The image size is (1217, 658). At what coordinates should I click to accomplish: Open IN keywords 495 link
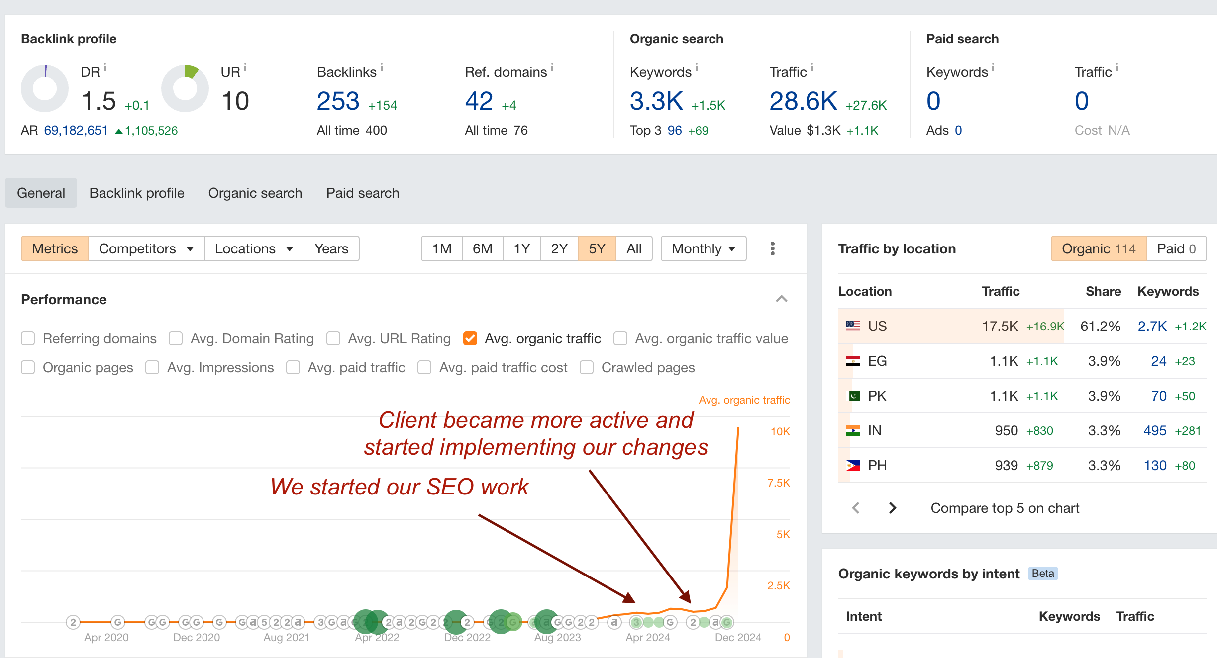pos(1155,431)
